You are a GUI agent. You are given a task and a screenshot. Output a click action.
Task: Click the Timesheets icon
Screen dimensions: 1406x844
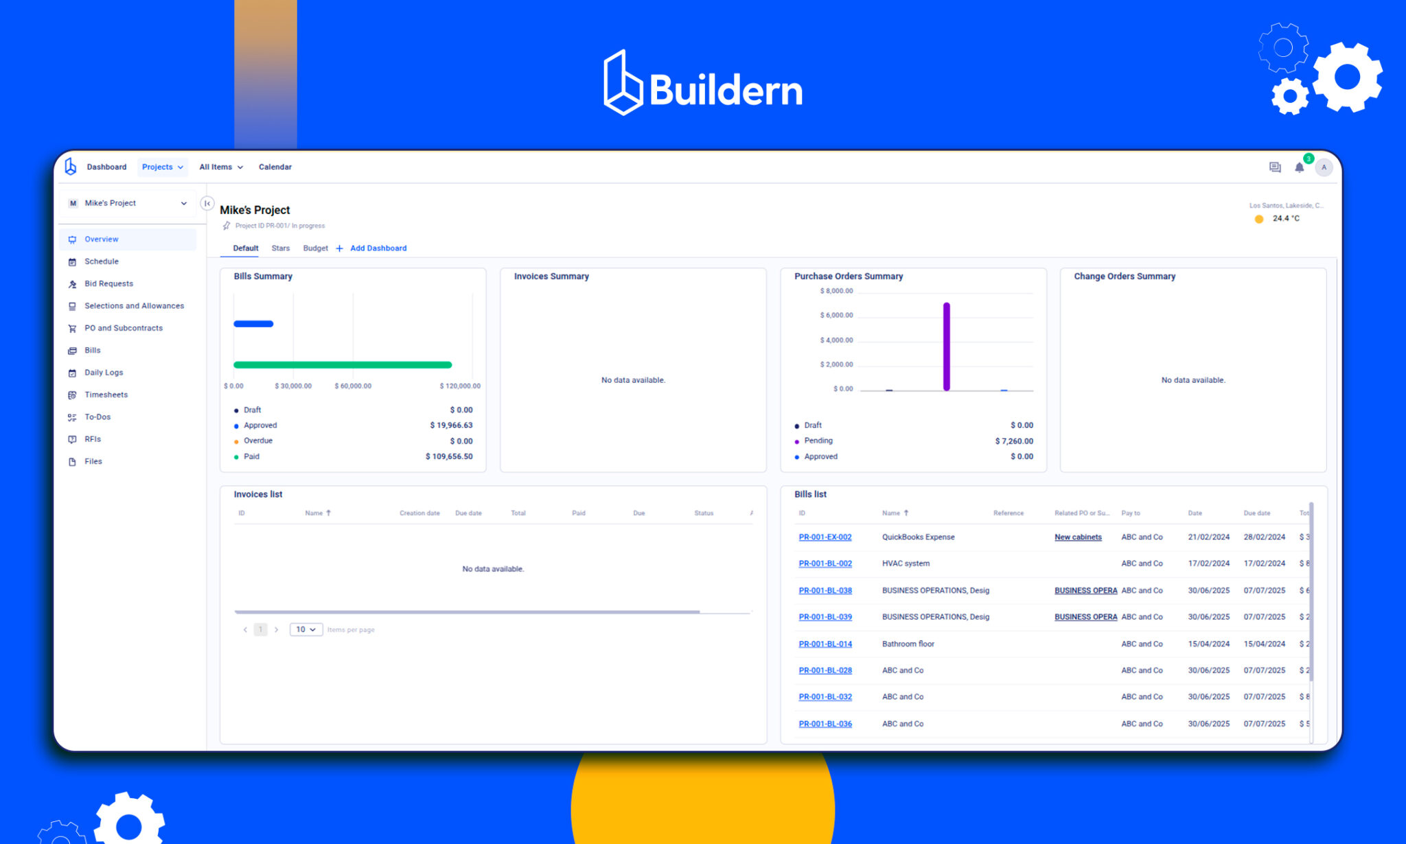(x=72, y=395)
